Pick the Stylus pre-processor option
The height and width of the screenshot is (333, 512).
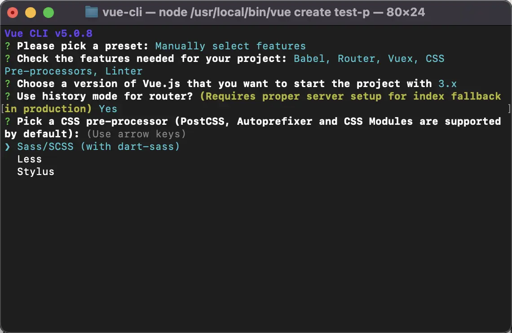35,172
